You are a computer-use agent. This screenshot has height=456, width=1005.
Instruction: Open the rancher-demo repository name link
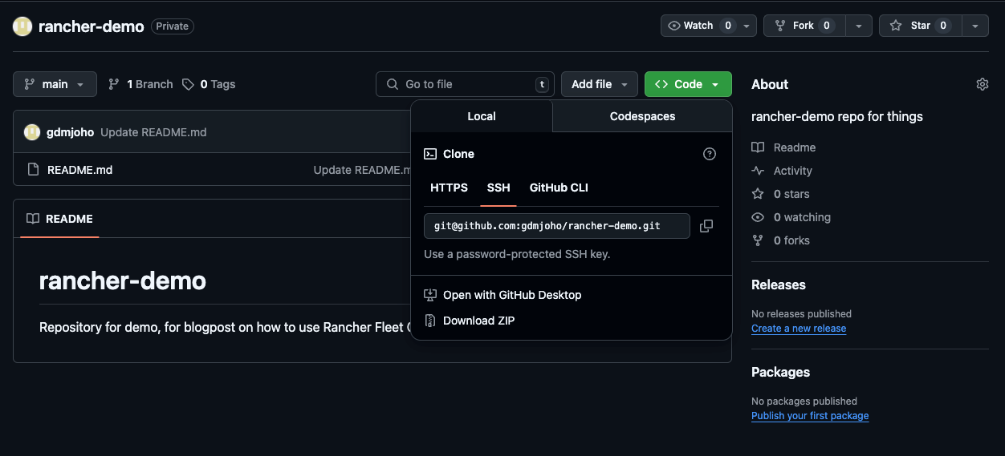pyautogui.click(x=92, y=26)
